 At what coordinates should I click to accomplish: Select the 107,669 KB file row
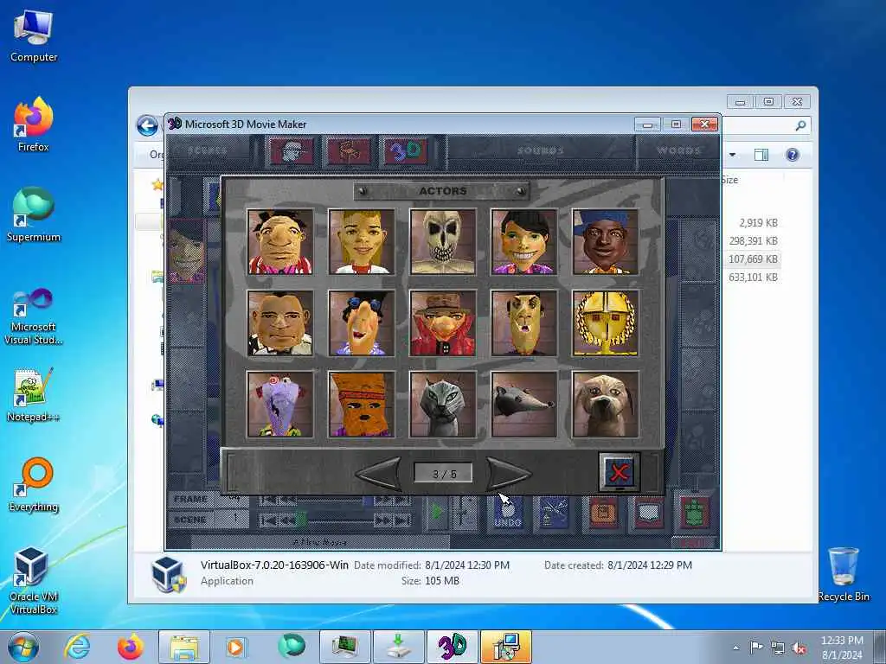[753, 259]
